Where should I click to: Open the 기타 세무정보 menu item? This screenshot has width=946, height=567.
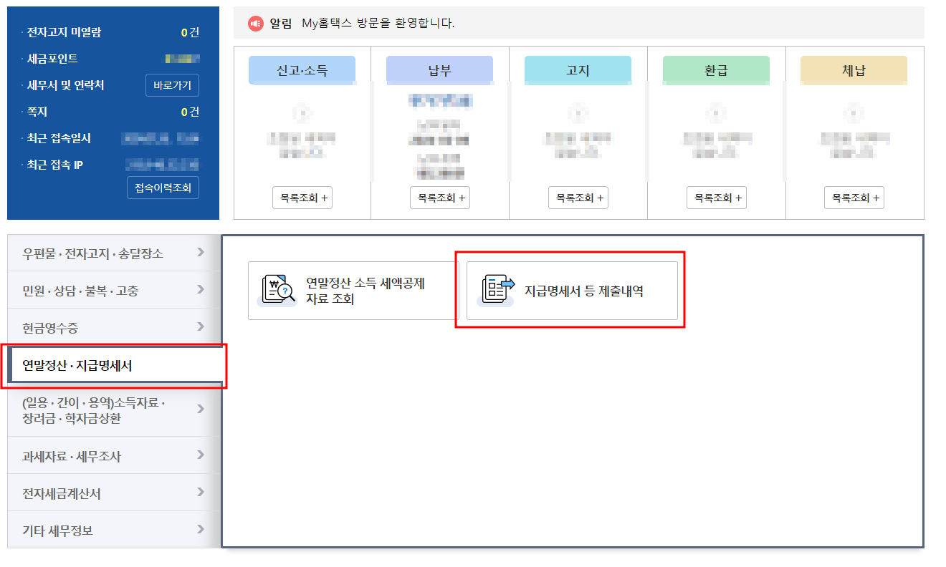(x=113, y=528)
